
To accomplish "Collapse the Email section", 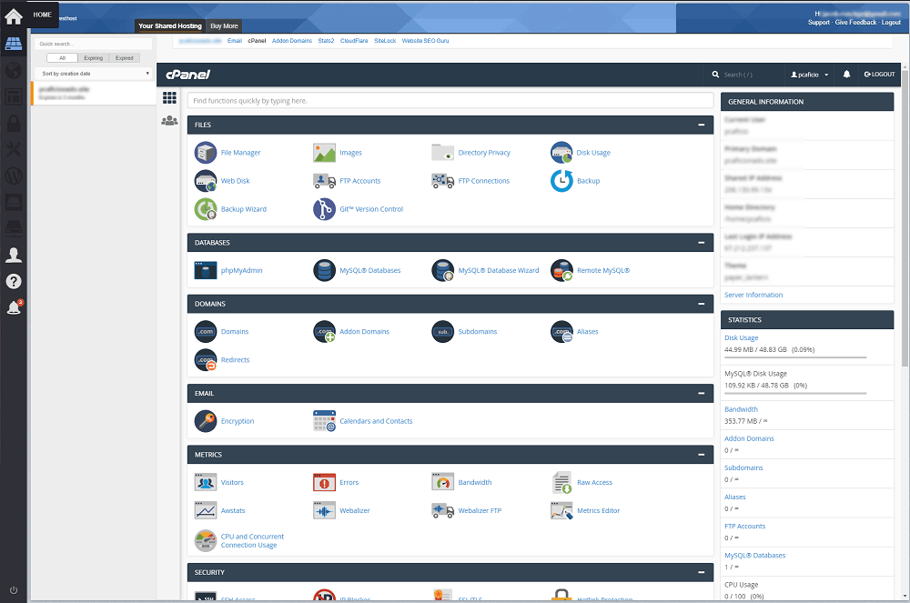I will [x=701, y=393].
